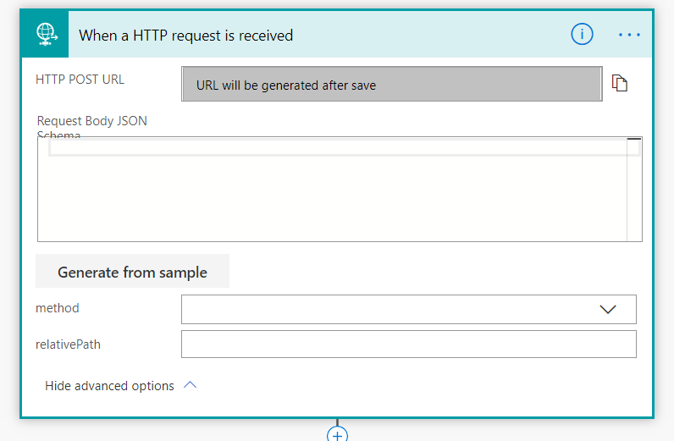Click the 'method' field label
674x441 pixels.
click(58, 308)
